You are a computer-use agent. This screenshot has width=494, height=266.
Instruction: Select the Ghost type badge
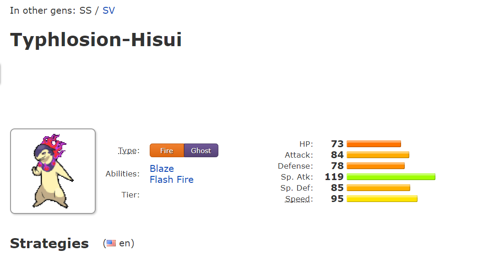point(201,151)
